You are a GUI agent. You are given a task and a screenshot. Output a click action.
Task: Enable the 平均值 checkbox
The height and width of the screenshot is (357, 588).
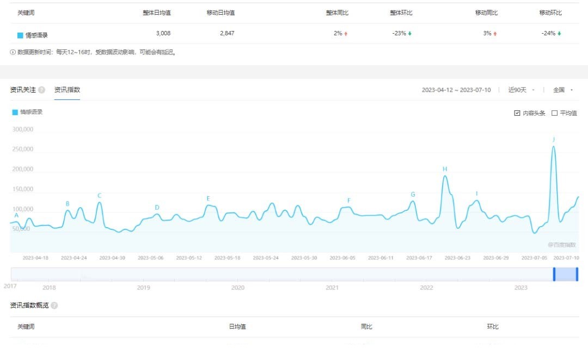click(x=555, y=113)
